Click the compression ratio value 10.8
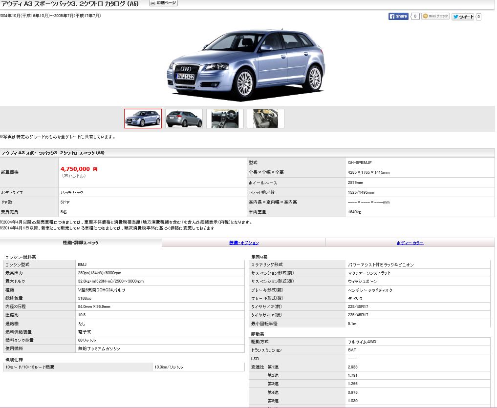Viewport: 497px width, 408px height. coord(82,315)
